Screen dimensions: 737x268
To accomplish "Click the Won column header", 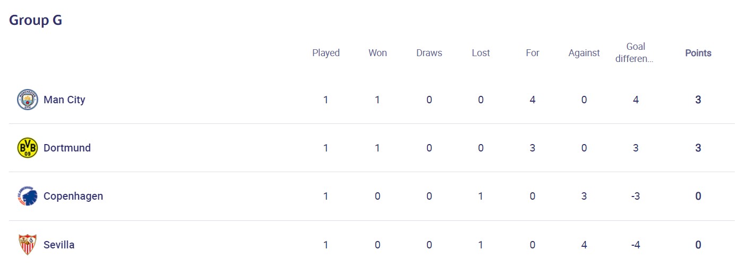I will pyautogui.click(x=378, y=53).
